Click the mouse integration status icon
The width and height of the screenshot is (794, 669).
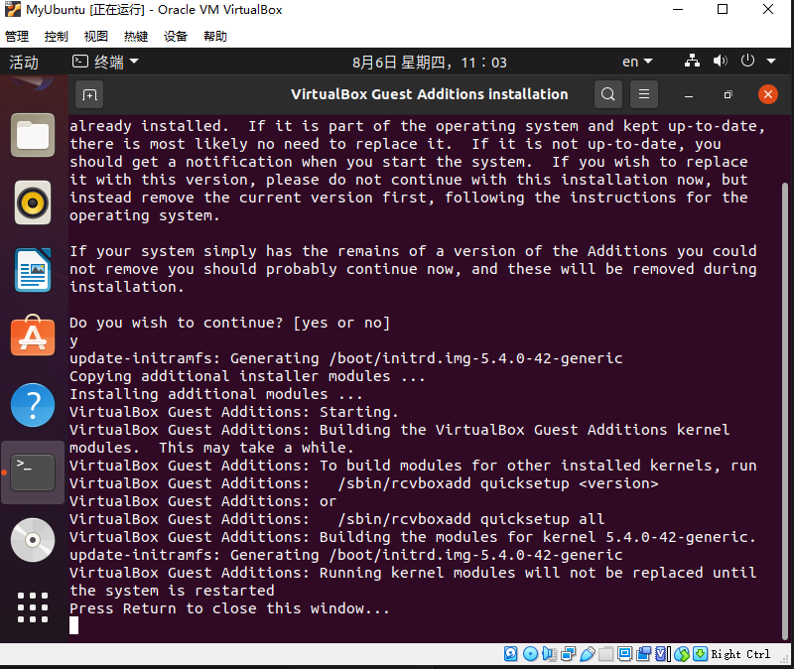[x=682, y=654]
